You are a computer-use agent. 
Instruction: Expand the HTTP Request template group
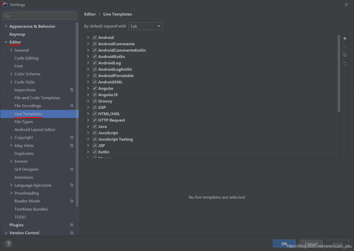[88, 120]
